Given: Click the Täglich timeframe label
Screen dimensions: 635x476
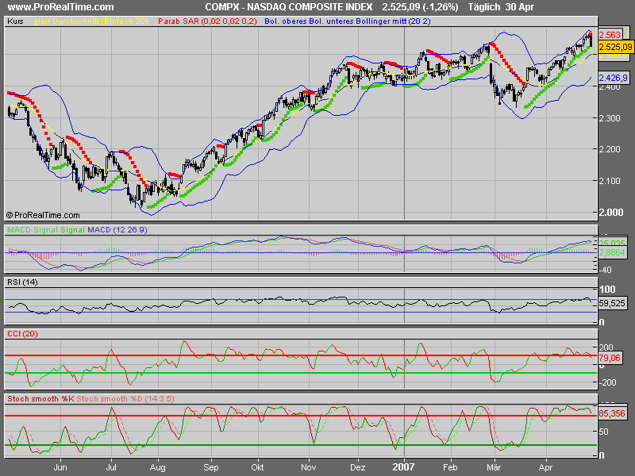Looking at the screenshot, I should click(484, 7).
